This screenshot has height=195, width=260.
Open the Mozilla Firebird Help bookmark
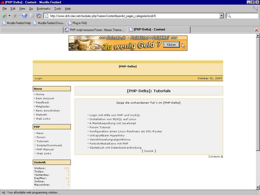pos(17,23)
